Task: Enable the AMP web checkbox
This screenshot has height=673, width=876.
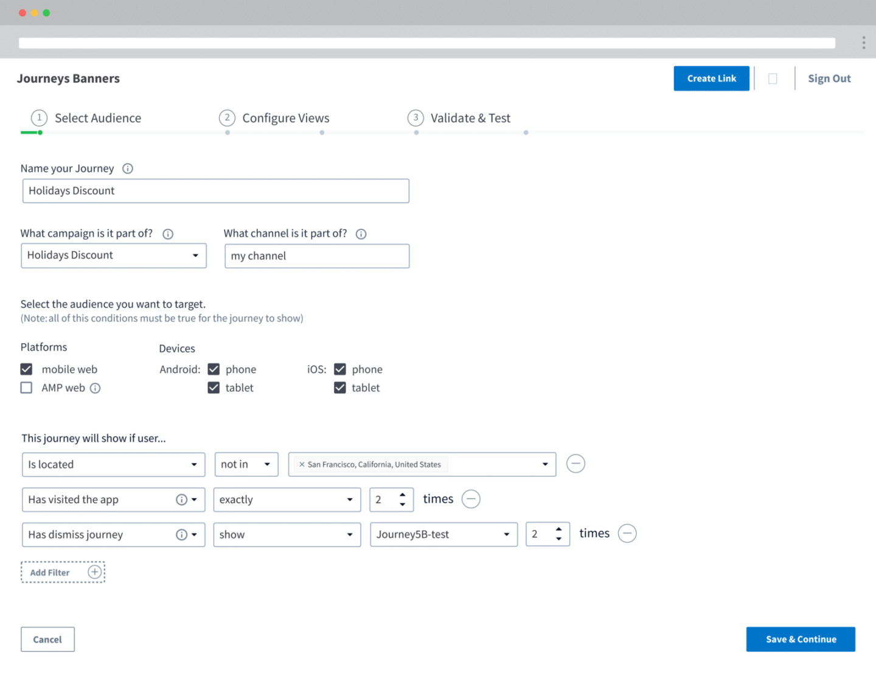Action: 26,388
